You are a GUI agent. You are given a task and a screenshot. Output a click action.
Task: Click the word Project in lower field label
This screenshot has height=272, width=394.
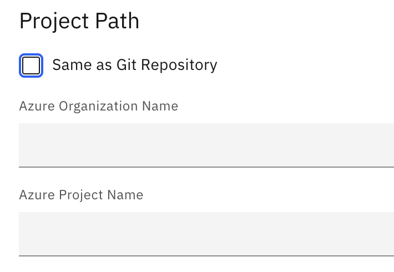click(79, 195)
